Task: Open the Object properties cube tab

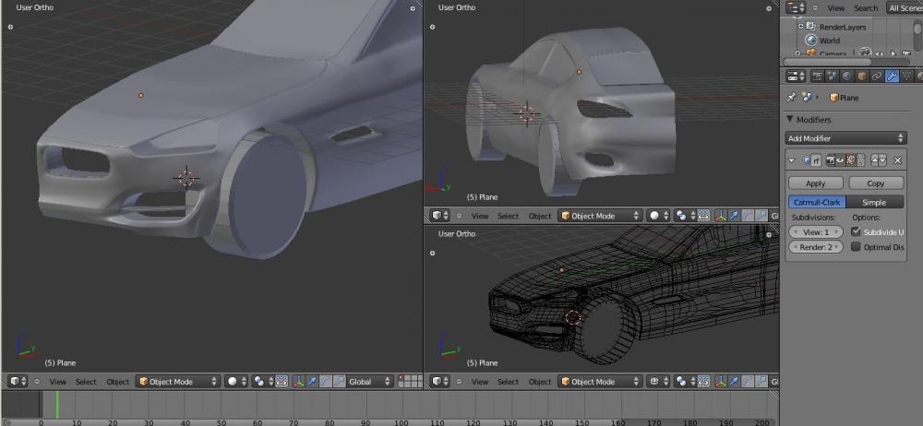Action: (x=861, y=76)
